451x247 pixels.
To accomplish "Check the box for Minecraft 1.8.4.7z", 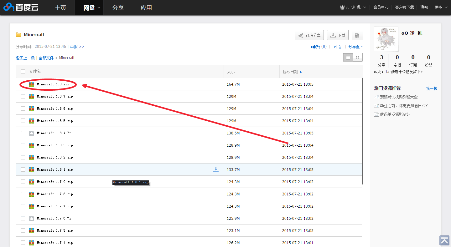I will point(23,133).
